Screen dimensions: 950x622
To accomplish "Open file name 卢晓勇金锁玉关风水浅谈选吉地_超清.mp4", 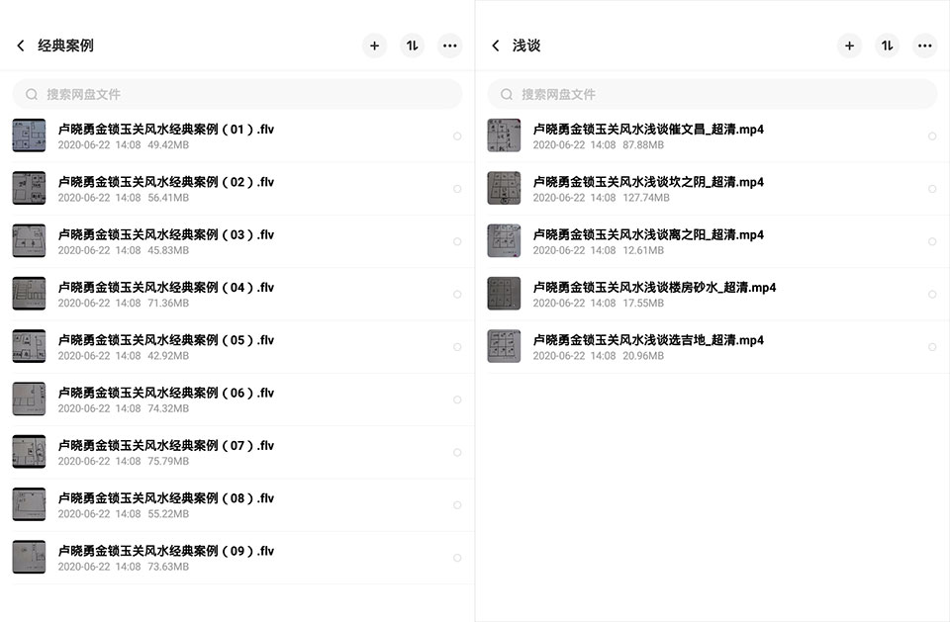I will pos(648,340).
